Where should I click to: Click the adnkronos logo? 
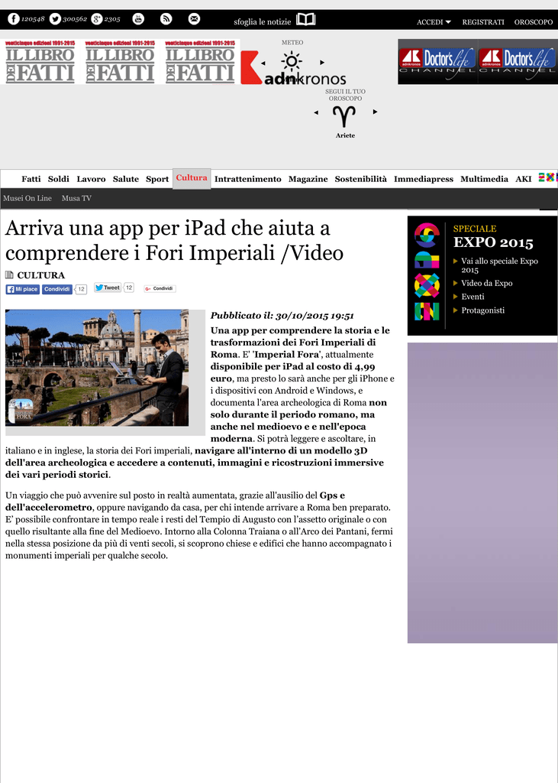tap(294, 70)
